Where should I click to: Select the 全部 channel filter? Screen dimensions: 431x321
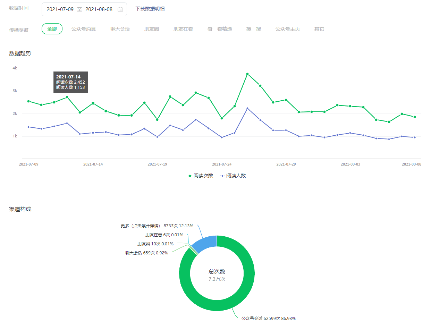click(52, 29)
